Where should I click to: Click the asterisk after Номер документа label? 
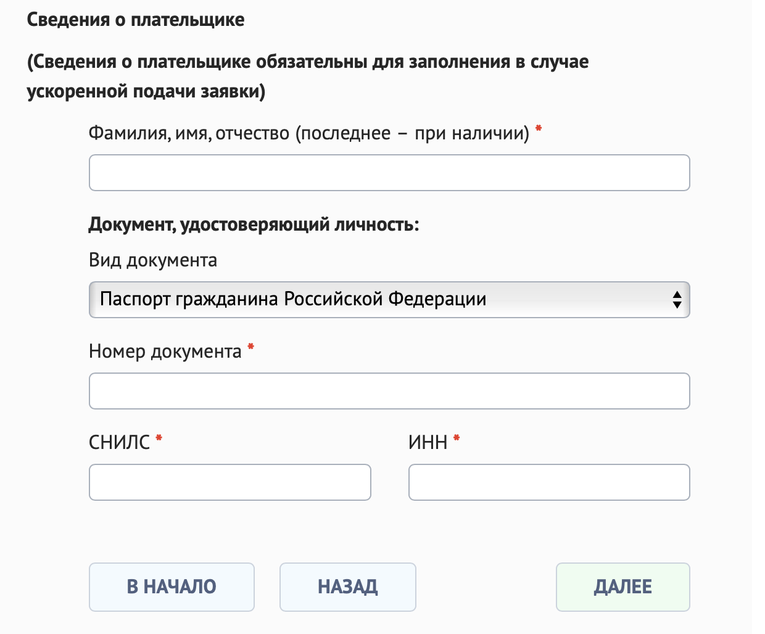tap(251, 347)
